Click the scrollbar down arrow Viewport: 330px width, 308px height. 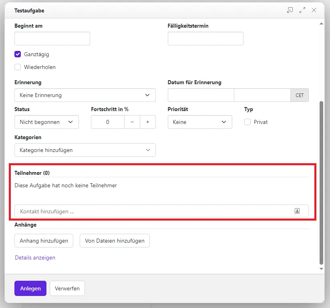[x=321, y=269]
